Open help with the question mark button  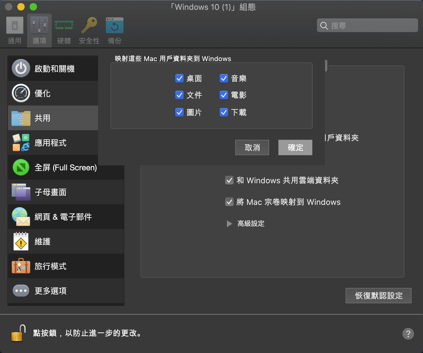tap(408, 334)
